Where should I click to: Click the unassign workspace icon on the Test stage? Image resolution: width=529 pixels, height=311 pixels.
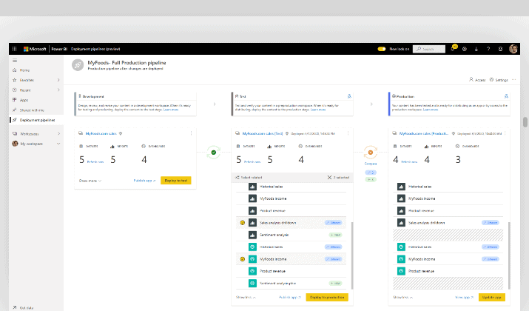pos(349,96)
